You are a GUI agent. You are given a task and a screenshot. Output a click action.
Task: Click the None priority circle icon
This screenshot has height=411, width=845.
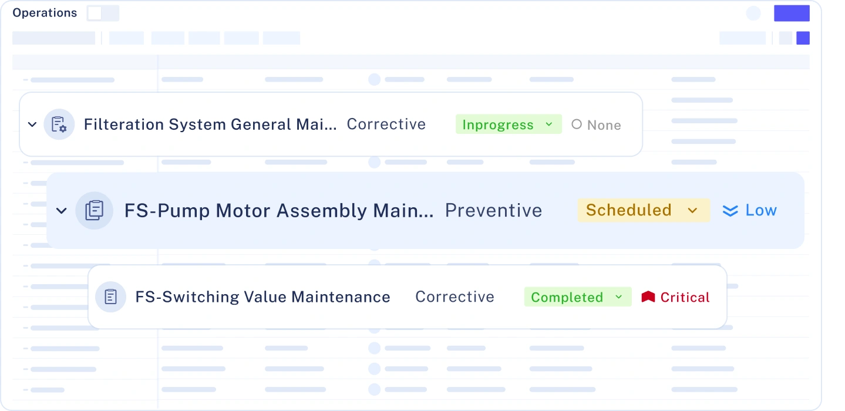coord(577,124)
